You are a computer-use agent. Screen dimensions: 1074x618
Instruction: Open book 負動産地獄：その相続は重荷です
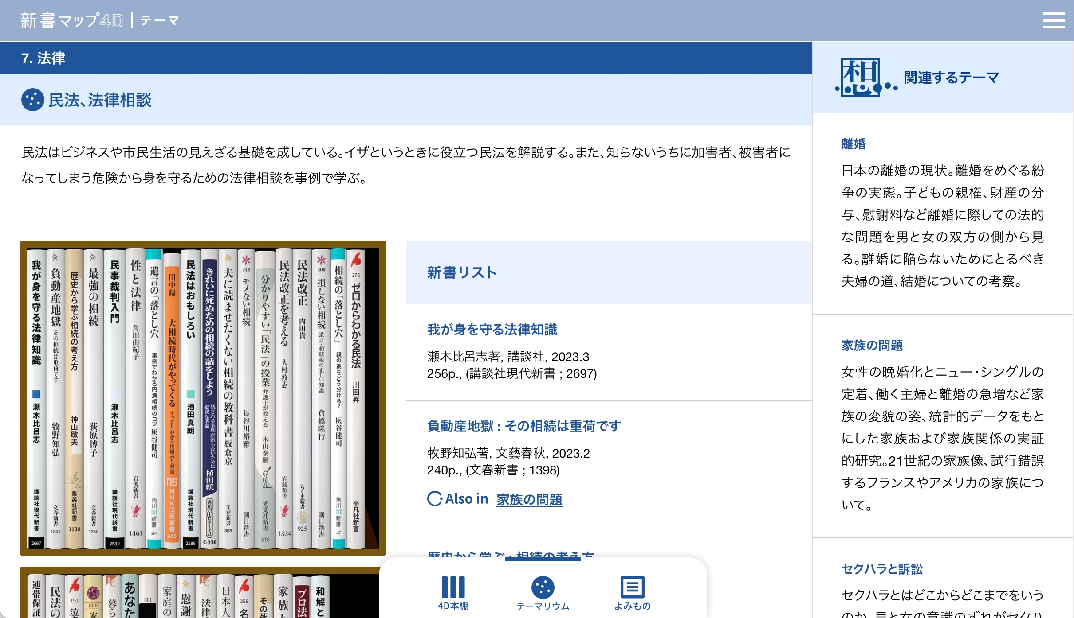524,426
